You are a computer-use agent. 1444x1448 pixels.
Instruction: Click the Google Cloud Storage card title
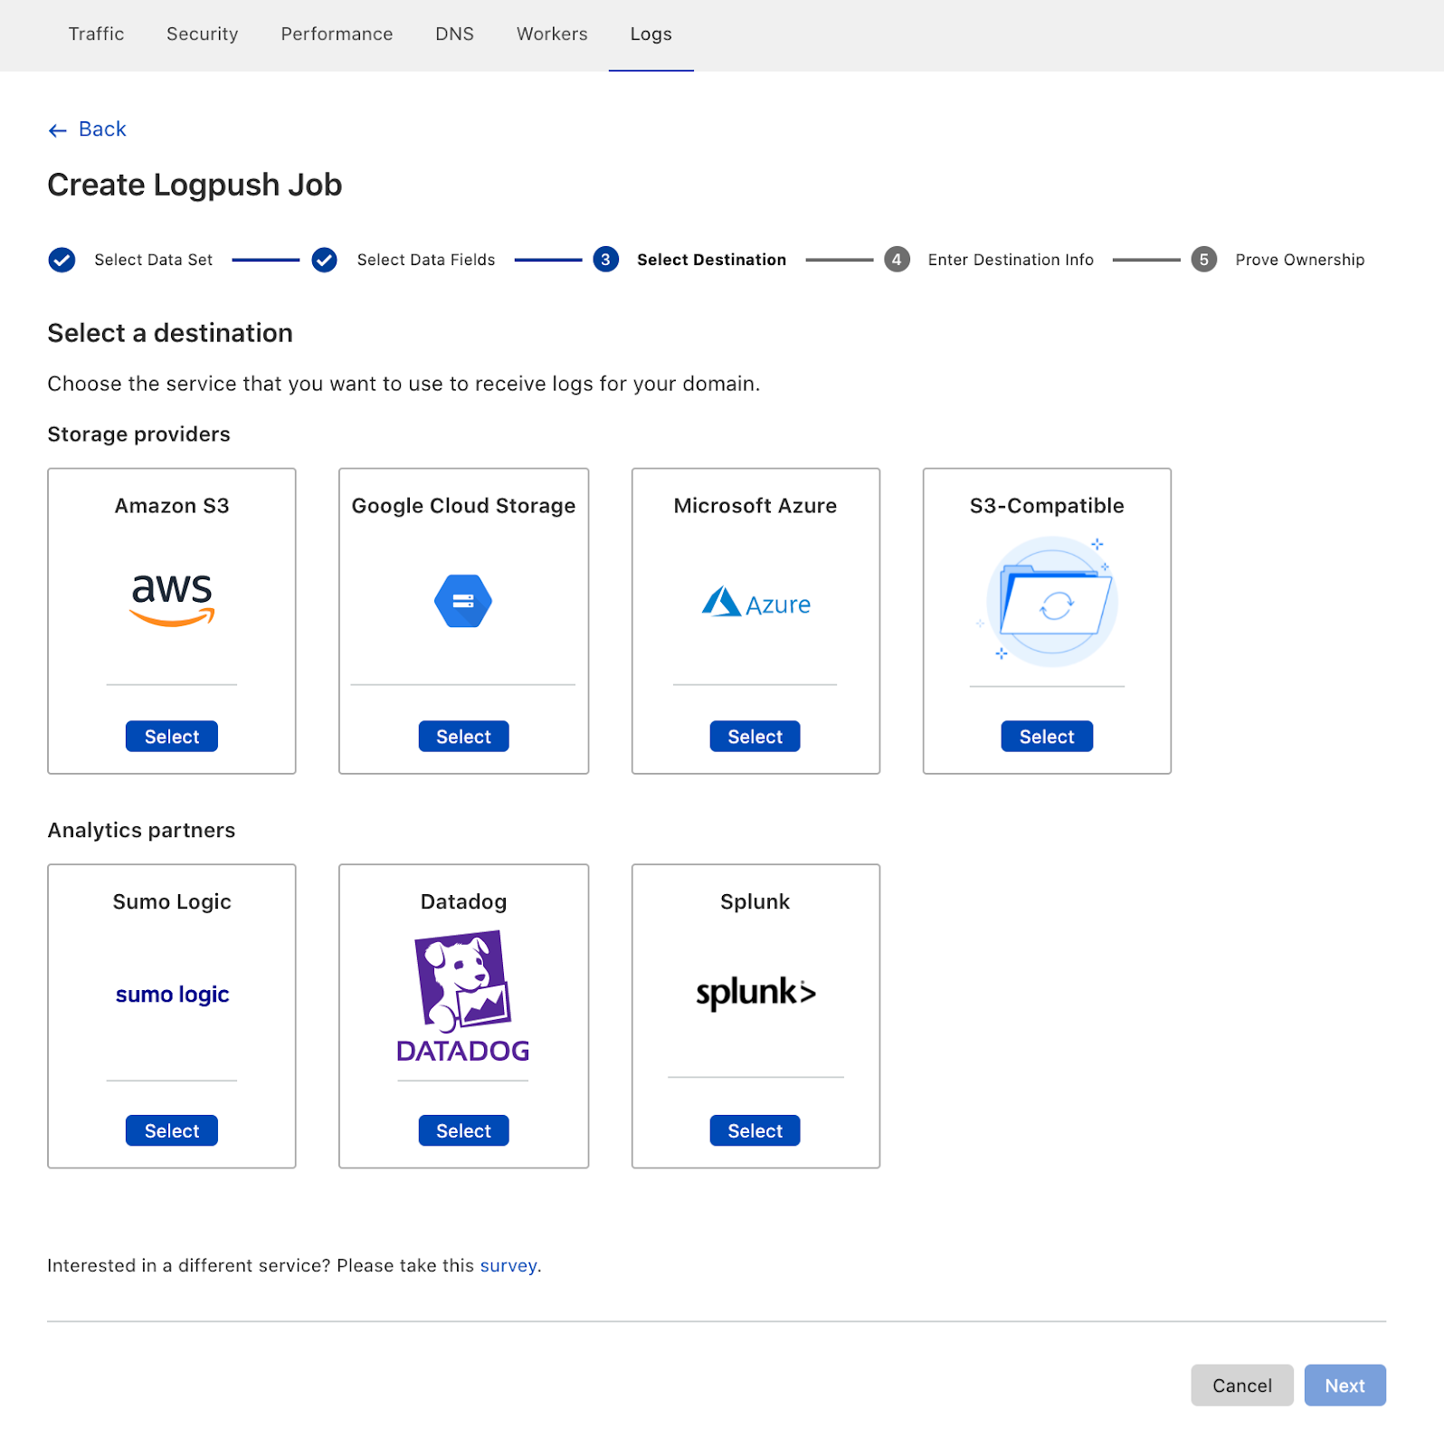[463, 506]
